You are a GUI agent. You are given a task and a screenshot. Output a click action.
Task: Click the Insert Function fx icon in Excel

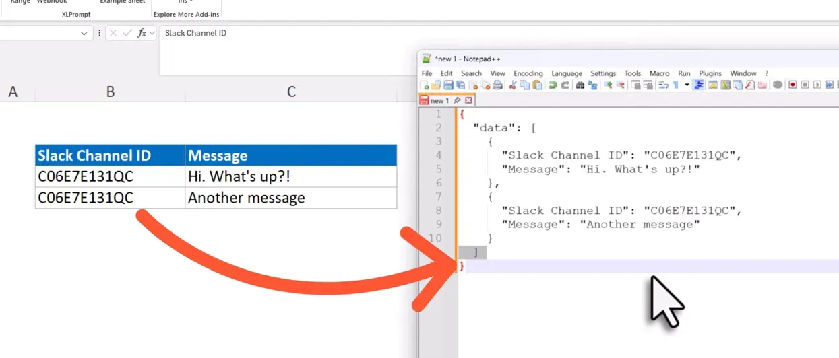(x=142, y=33)
